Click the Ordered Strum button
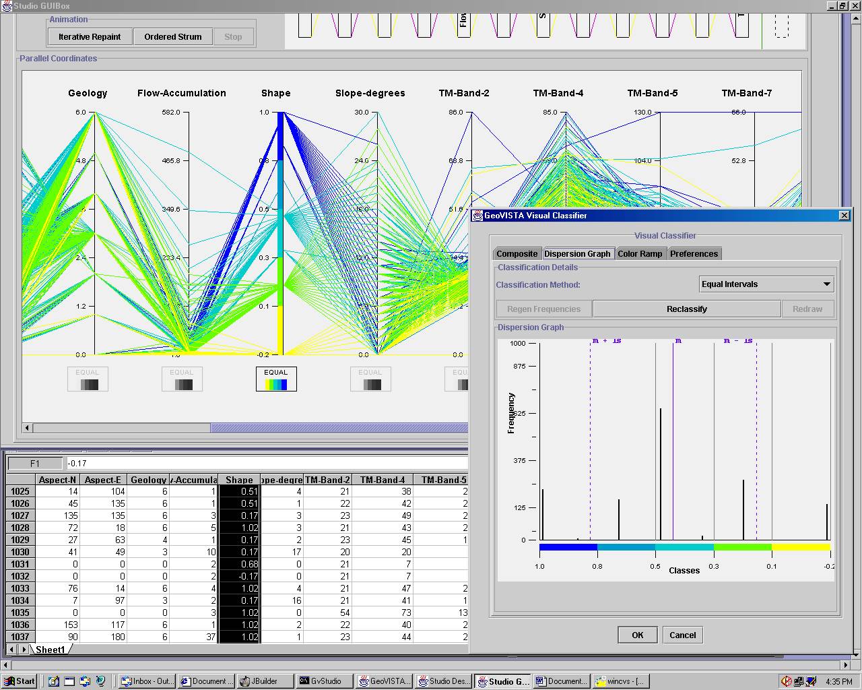The height and width of the screenshot is (690, 862). pos(172,36)
